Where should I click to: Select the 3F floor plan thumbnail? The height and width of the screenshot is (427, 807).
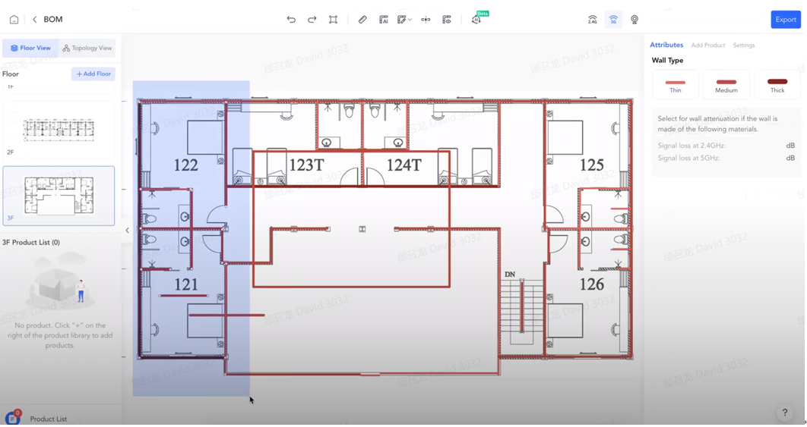(x=59, y=196)
